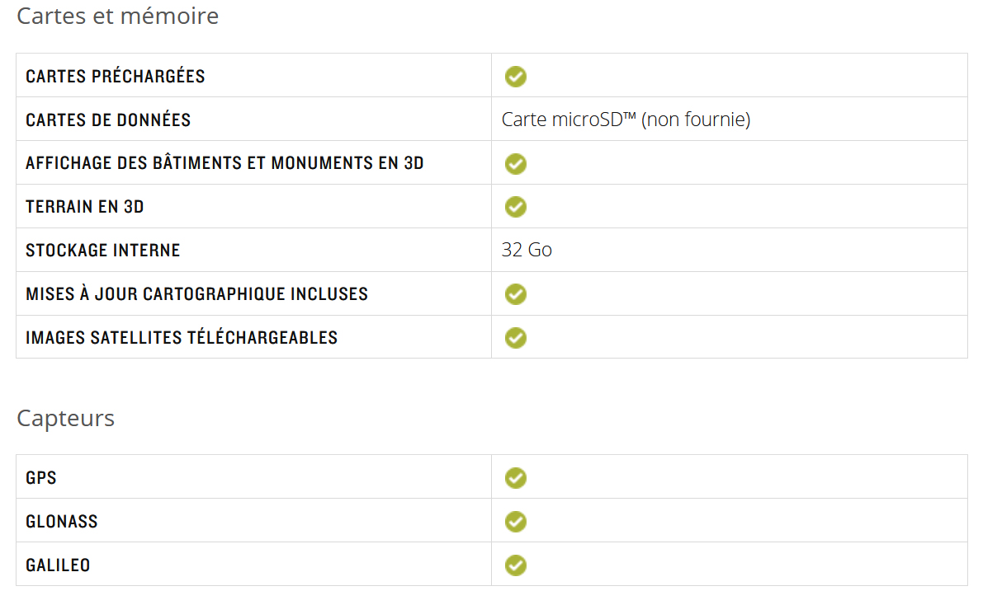983x605 pixels.
Task: Click the Stockage interne label
Action: tap(103, 251)
